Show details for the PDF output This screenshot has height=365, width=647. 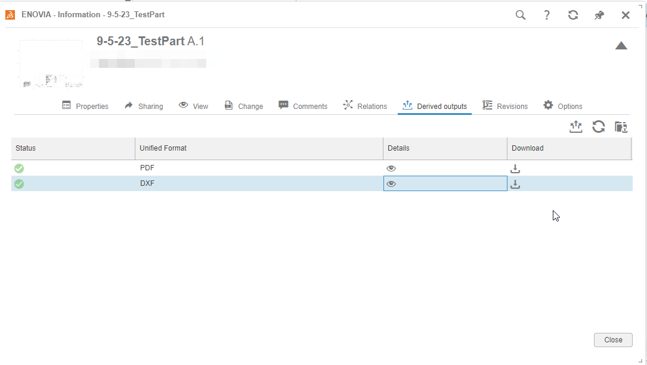(x=391, y=169)
